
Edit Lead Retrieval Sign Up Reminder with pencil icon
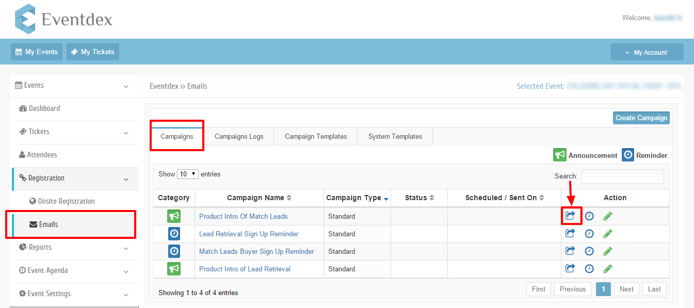[x=608, y=234]
